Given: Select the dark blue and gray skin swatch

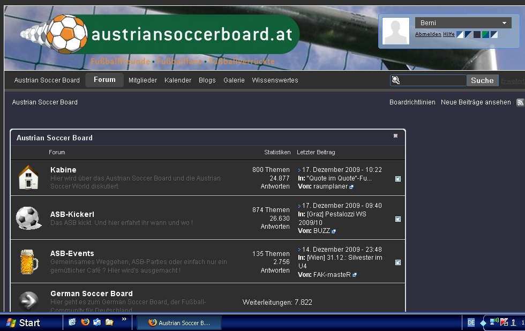Looking at the screenshot, I should coord(468,34).
